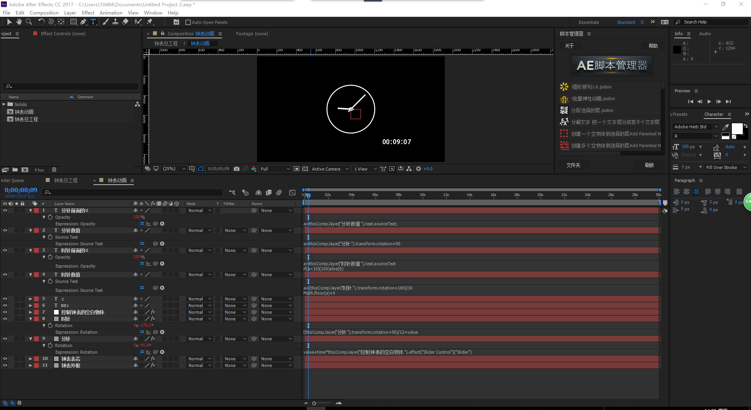Screen dimensions: 751x410
Task: Open the 1 View layout dropdown
Action: [x=365, y=169]
